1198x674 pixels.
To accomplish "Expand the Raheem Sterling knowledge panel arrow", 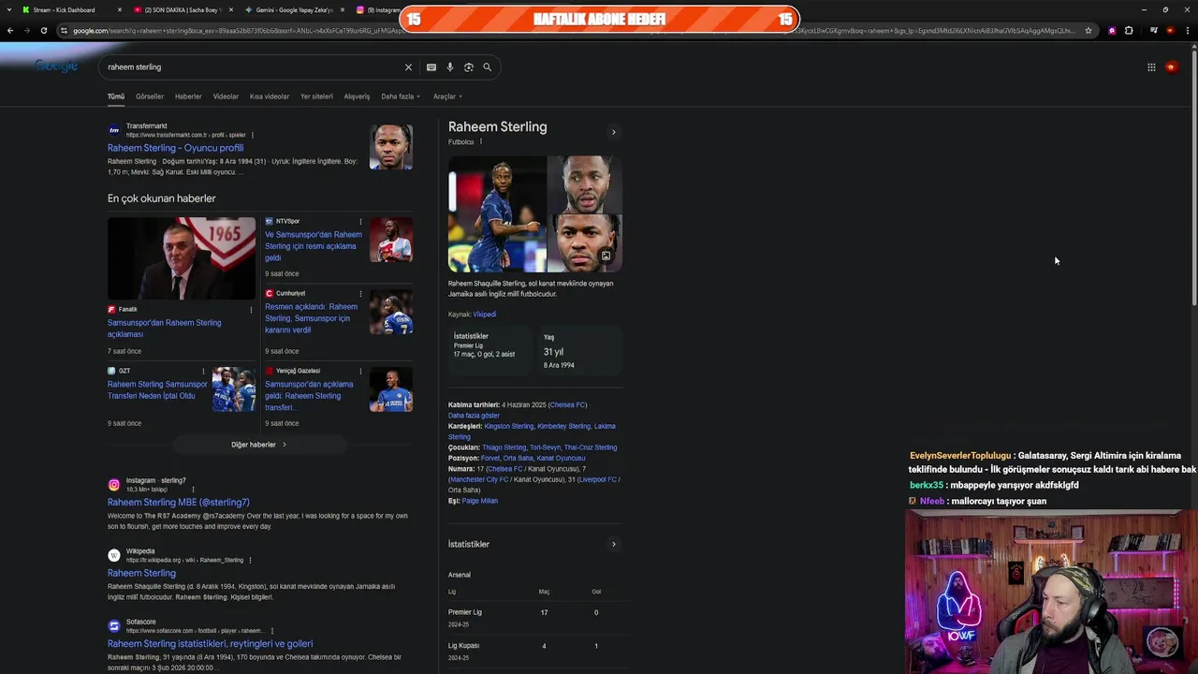I will click(614, 132).
